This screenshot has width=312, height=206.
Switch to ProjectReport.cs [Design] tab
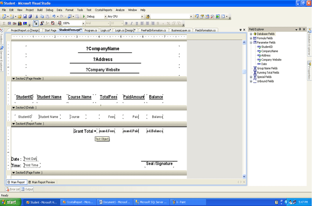25,30
